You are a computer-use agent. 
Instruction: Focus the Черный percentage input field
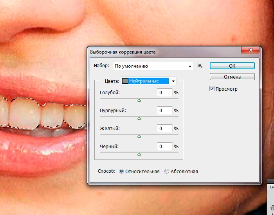164,147
